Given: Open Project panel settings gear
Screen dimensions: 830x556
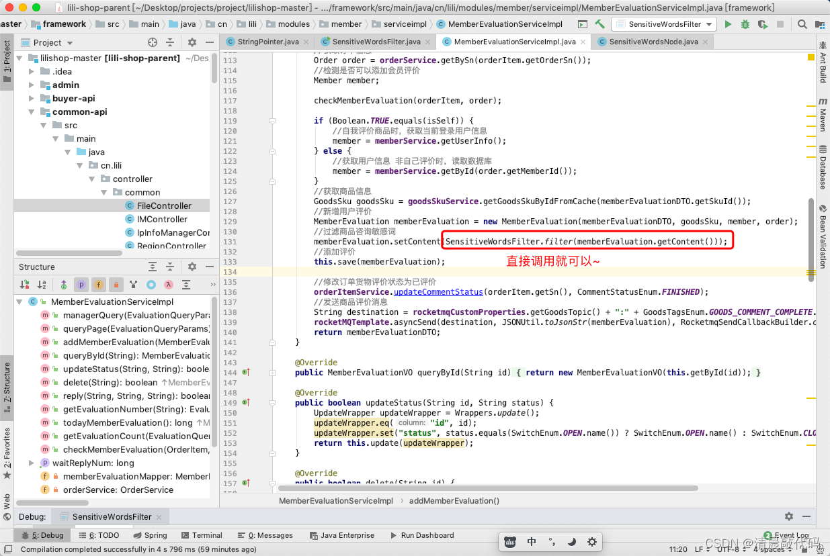Looking at the screenshot, I should coord(192,42).
